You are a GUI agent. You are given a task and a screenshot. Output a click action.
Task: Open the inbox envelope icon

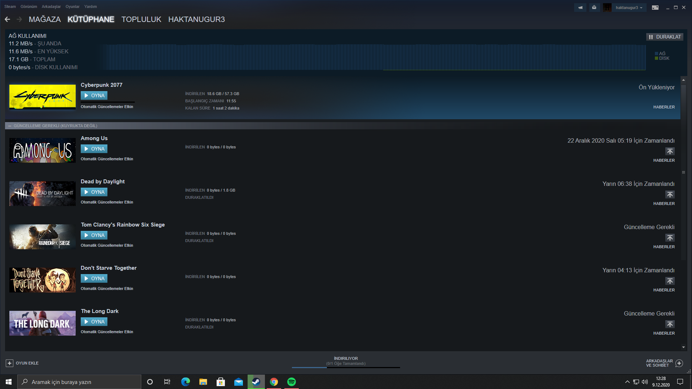(x=594, y=8)
